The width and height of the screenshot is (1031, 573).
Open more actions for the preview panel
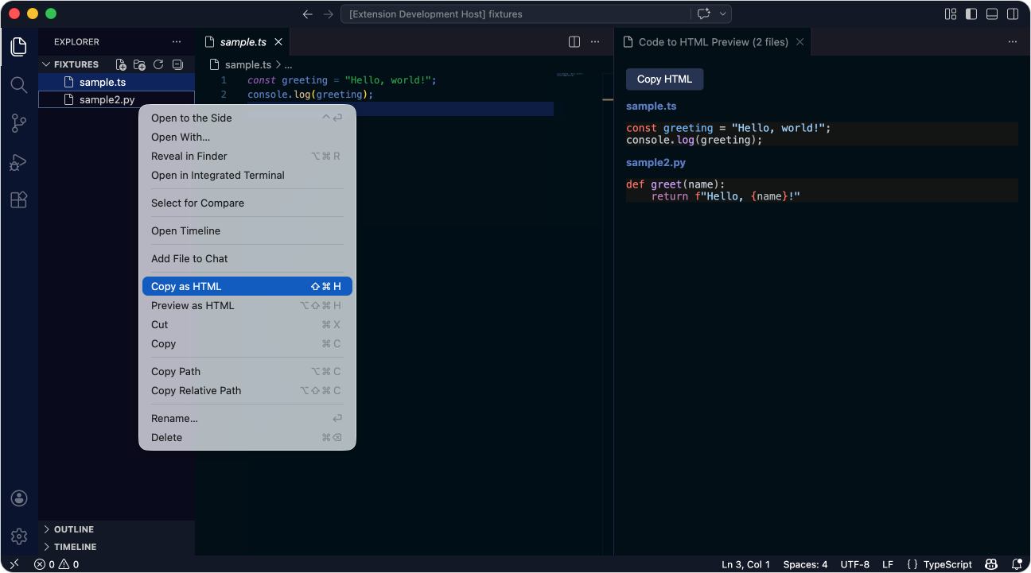1013,42
